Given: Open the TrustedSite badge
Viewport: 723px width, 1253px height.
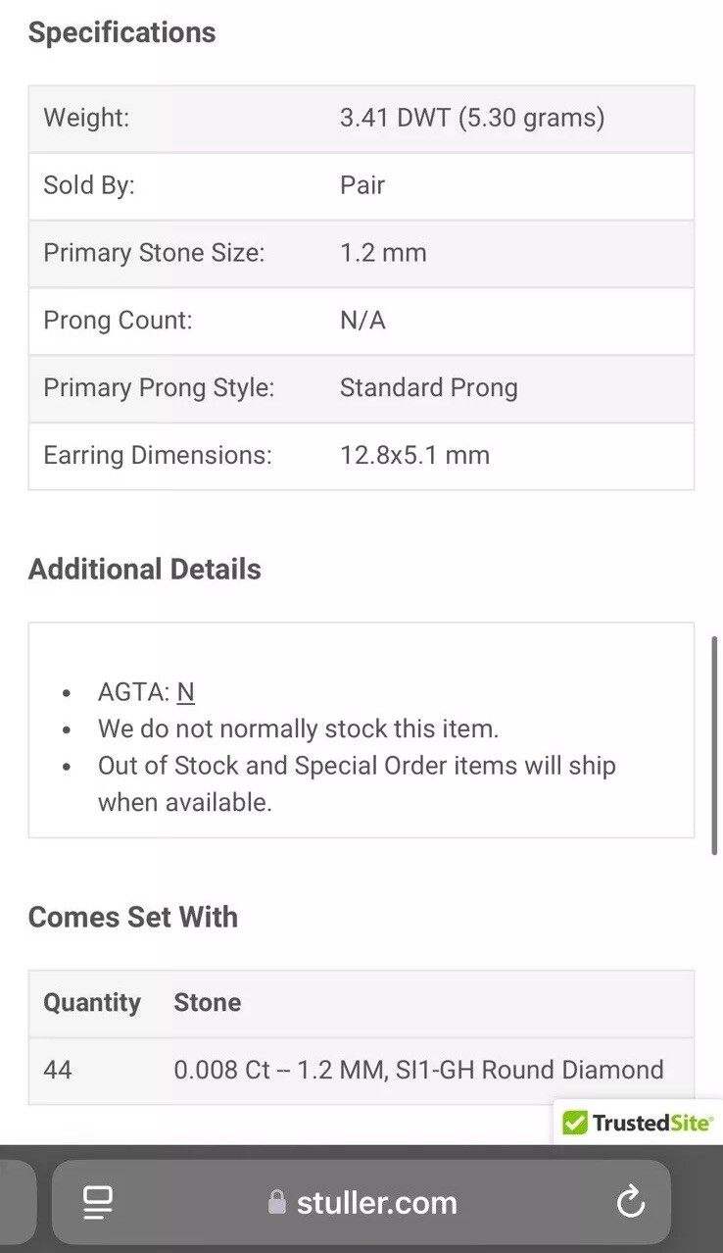Looking at the screenshot, I should pos(638,1123).
